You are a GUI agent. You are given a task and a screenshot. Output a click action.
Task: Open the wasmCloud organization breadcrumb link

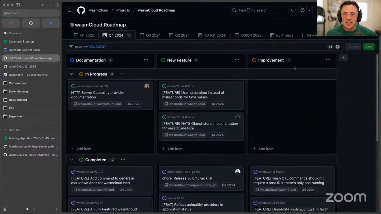click(x=99, y=10)
